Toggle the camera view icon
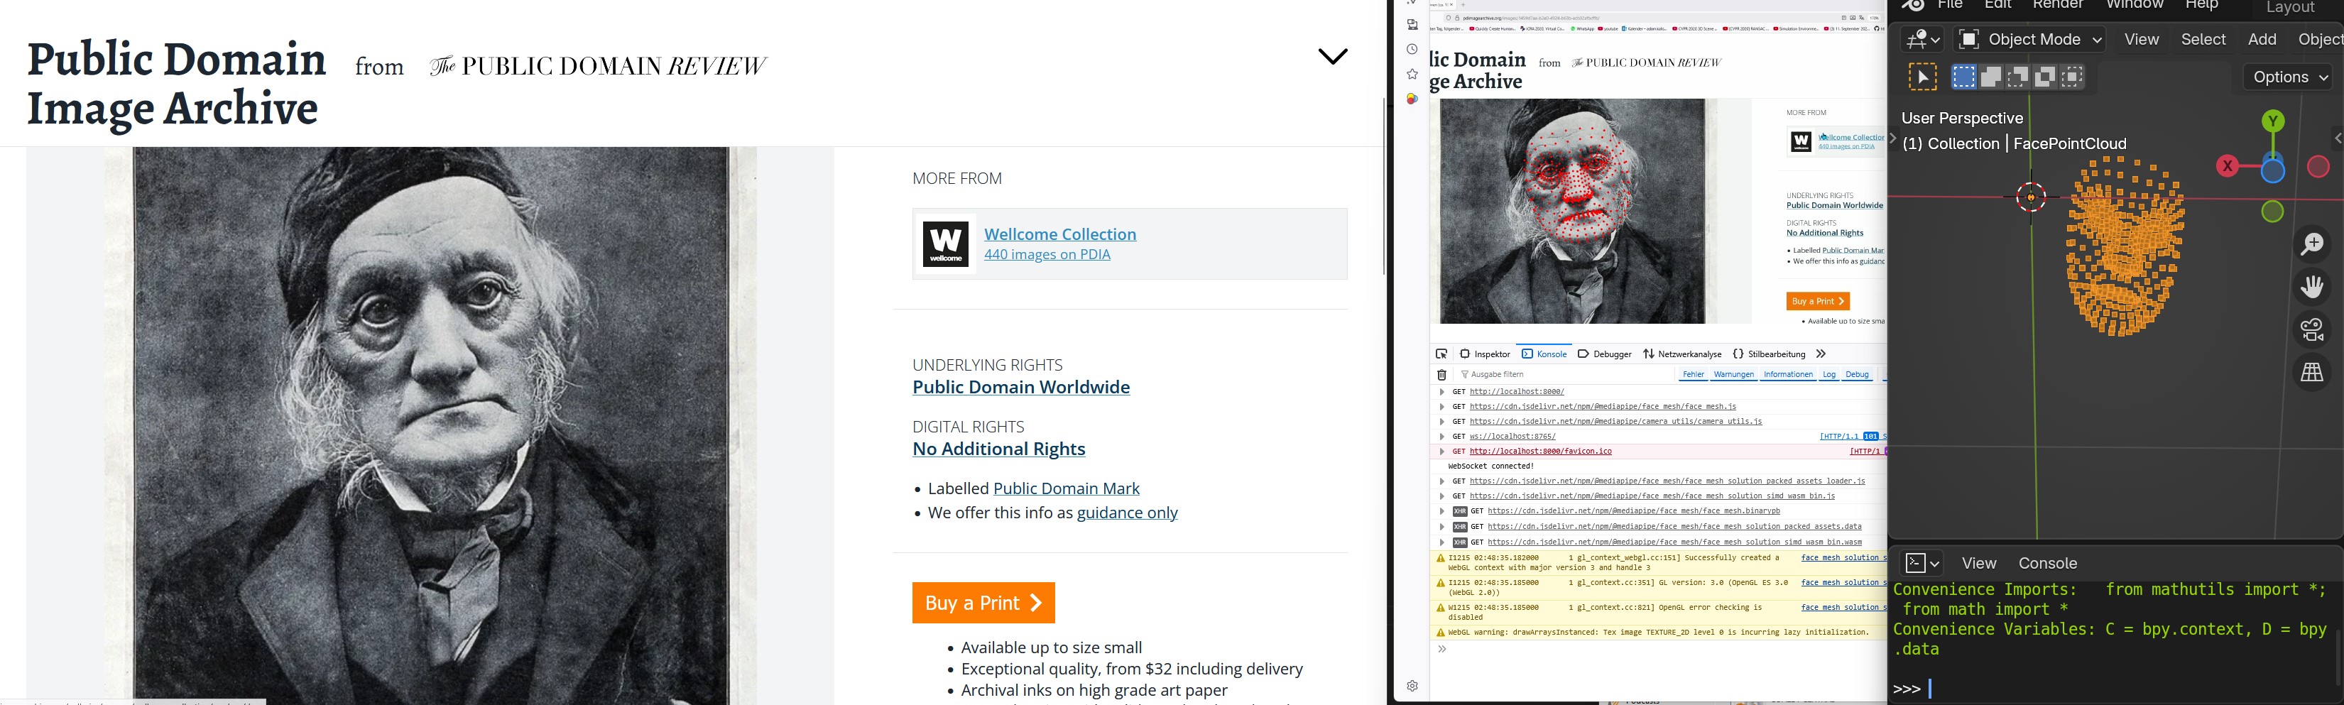The image size is (2344, 705). 2312,329
